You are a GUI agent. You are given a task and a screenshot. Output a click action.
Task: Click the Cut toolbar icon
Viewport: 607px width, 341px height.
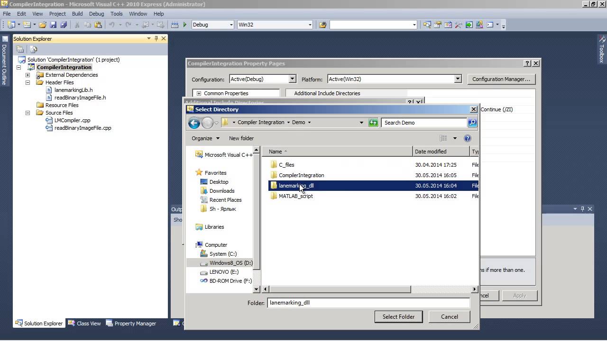[x=77, y=25]
